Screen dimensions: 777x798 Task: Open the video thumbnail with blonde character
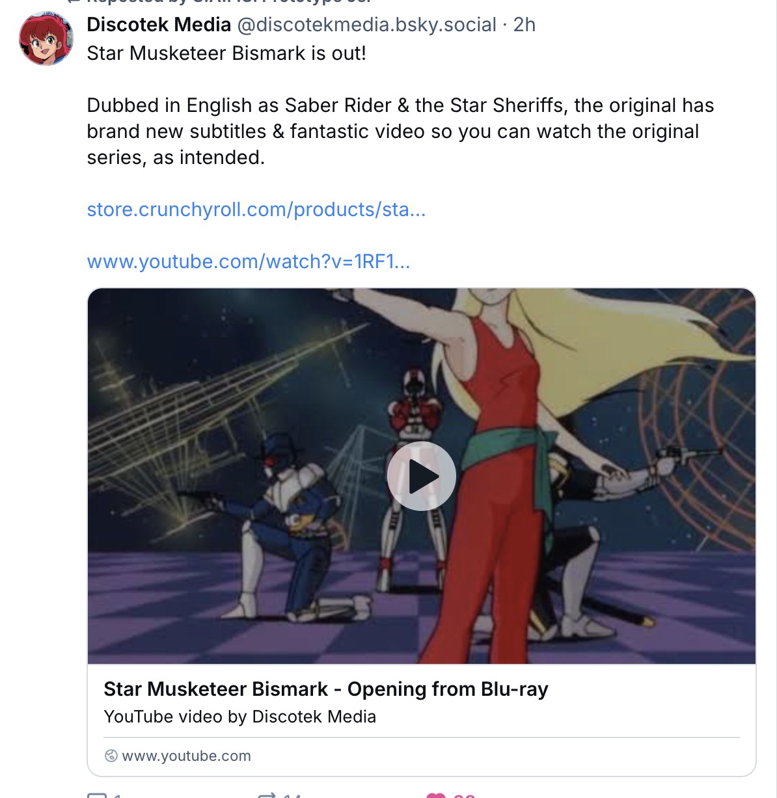click(x=422, y=476)
